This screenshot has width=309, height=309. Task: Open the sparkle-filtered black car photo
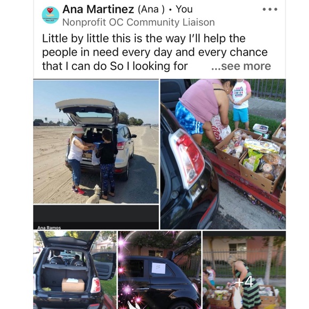click(159, 270)
